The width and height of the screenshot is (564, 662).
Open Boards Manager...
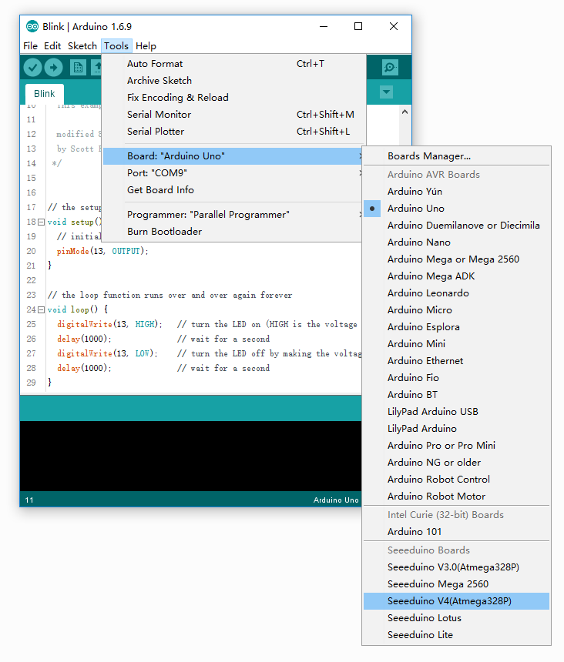click(x=456, y=156)
